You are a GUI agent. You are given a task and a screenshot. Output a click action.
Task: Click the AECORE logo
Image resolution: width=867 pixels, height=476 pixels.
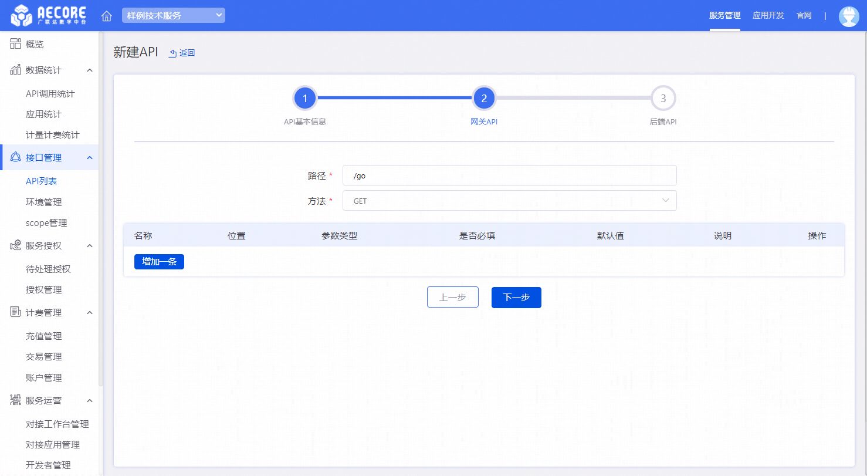pyautogui.click(x=49, y=16)
